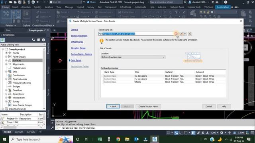This screenshot has height=143, width=255.
Task: Expand the Points tree node
Action: pyautogui.click(x=6, y=53)
